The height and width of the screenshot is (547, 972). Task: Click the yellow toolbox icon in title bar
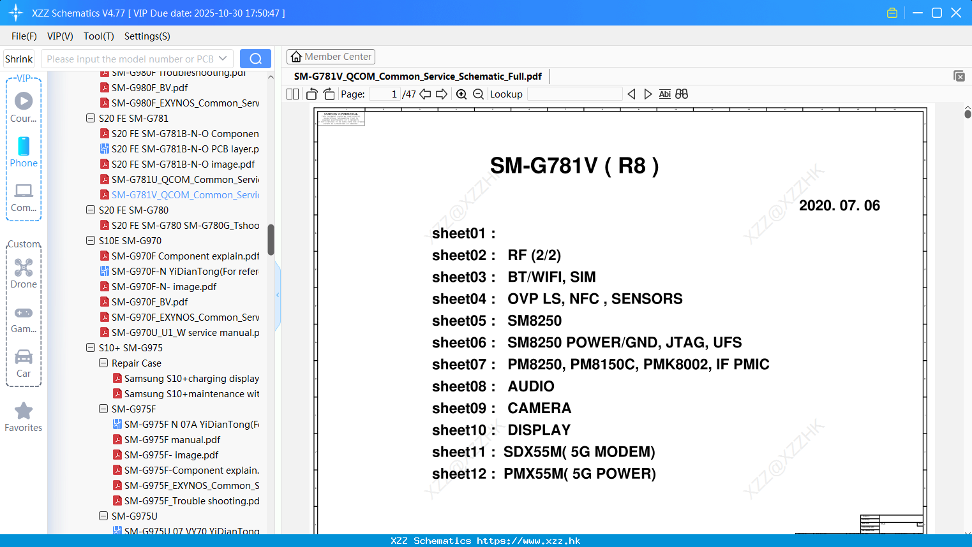(x=892, y=13)
